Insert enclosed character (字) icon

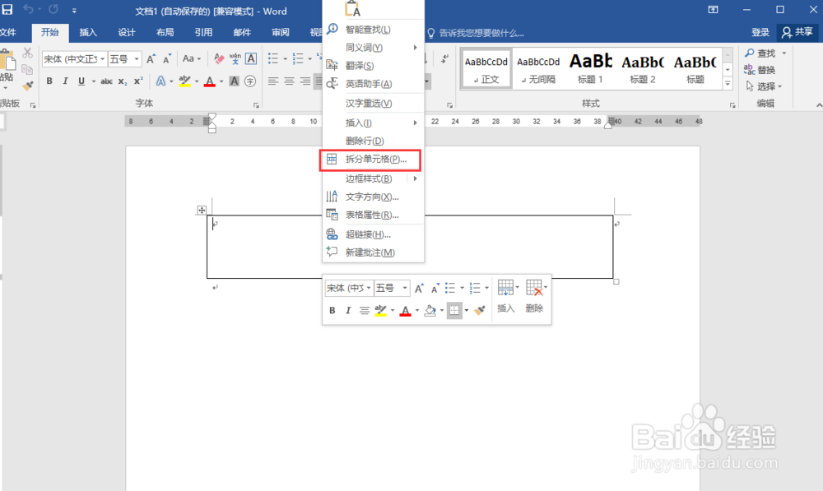click(250, 81)
